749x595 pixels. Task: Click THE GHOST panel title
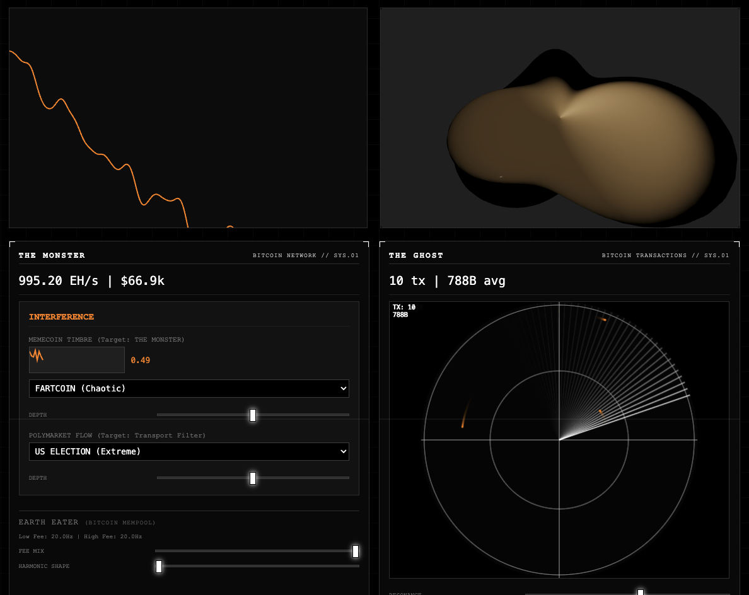(x=416, y=255)
